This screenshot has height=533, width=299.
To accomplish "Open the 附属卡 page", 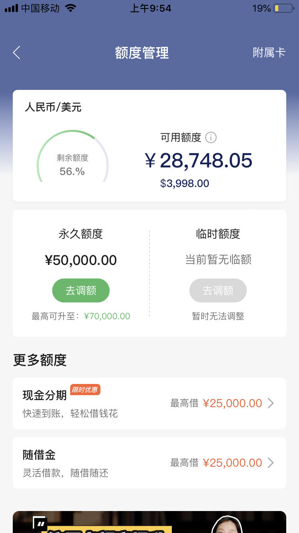I will pyautogui.click(x=269, y=53).
